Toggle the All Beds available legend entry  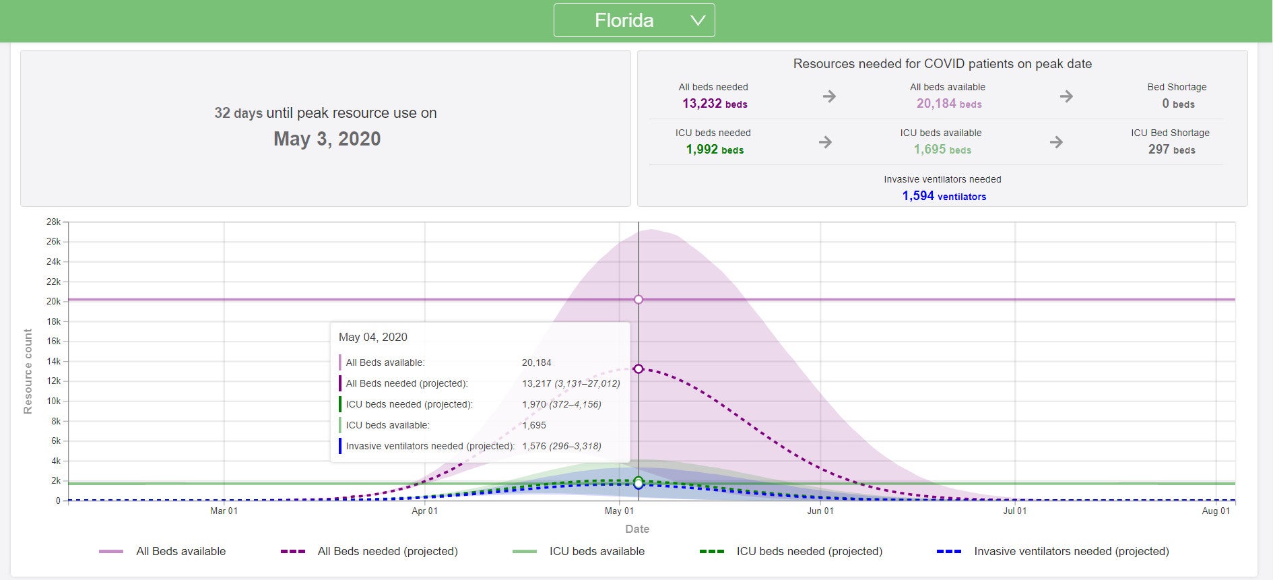[162, 551]
